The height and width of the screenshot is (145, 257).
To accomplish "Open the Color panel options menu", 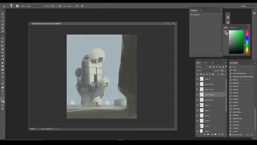I will pyautogui.click(x=249, y=27).
